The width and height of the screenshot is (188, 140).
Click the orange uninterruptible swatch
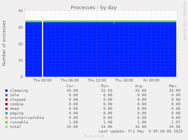[6, 118]
